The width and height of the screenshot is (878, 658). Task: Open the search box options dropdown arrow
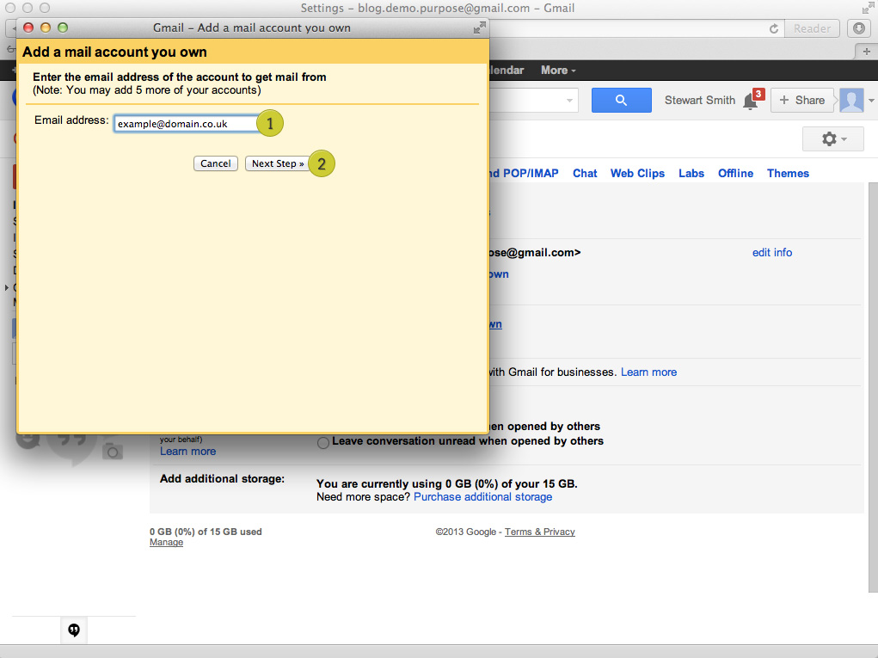click(569, 101)
